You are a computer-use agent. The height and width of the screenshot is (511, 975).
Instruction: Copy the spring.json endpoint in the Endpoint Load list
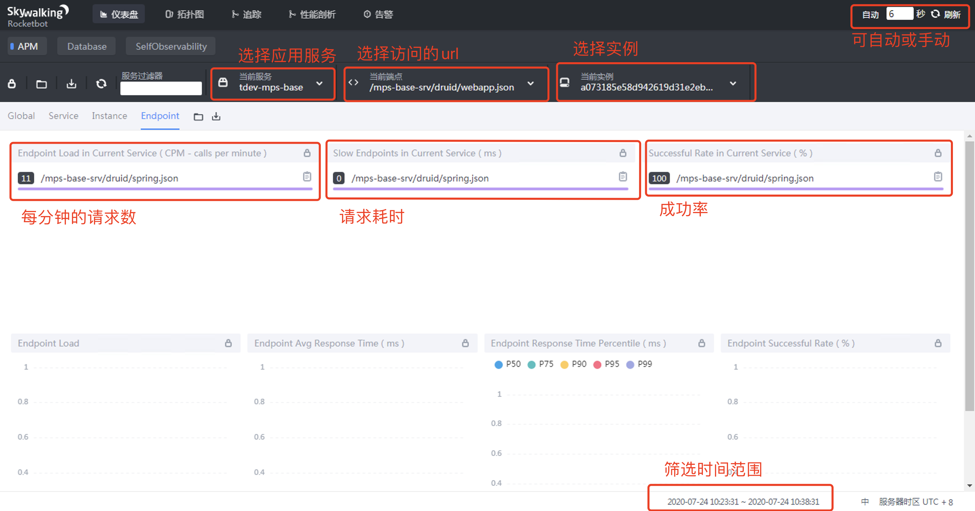[307, 177]
